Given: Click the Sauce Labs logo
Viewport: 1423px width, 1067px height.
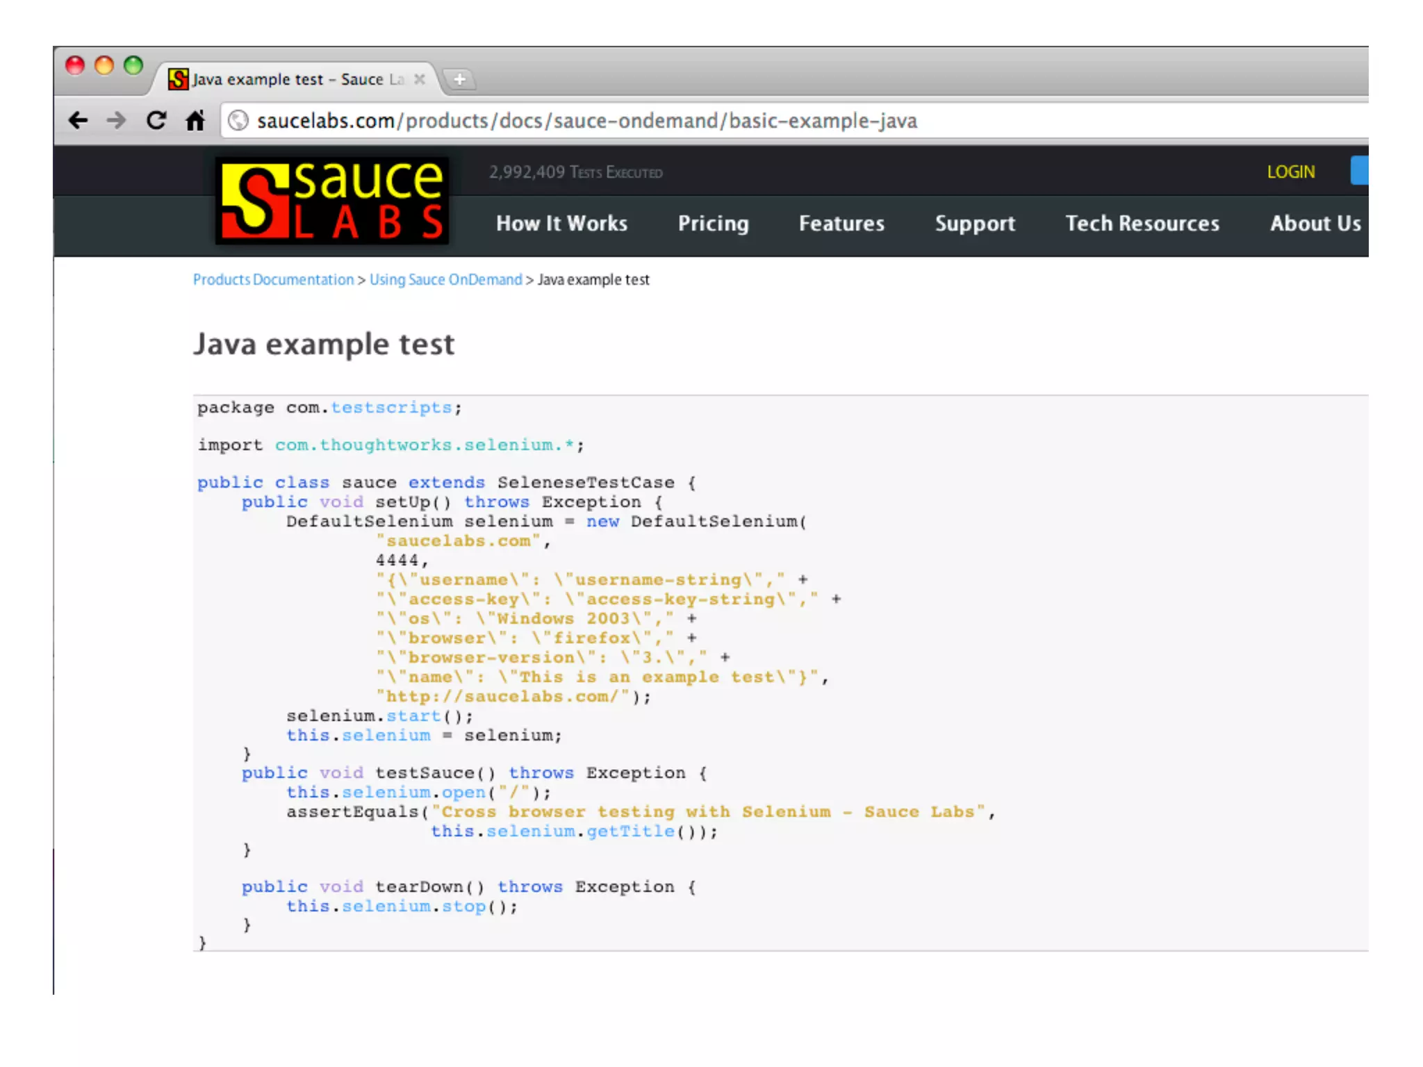Looking at the screenshot, I should click(332, 201).
